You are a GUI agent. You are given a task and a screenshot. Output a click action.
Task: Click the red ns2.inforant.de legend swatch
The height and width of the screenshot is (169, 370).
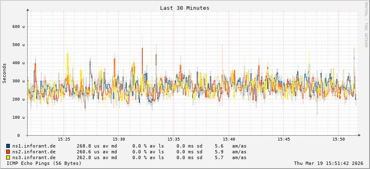tap(8, 152)
